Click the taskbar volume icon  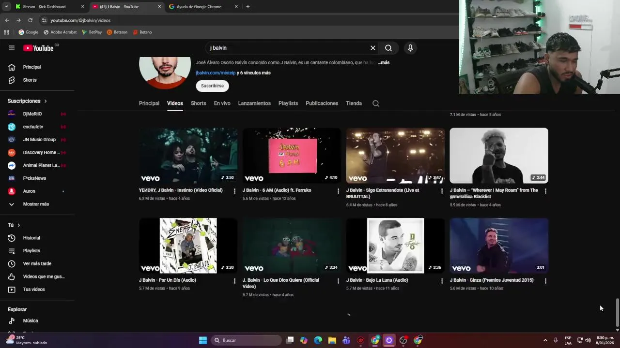point(588,340)
